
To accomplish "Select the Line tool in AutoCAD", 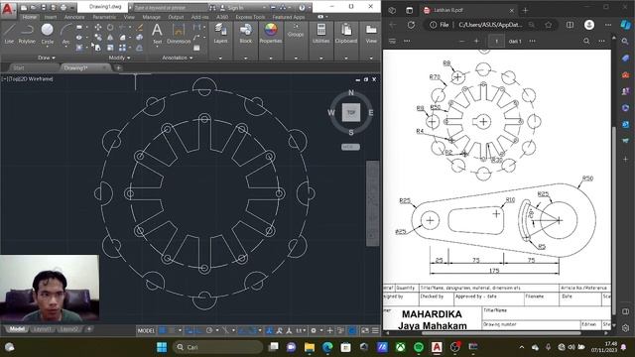I will click(9, 33).
